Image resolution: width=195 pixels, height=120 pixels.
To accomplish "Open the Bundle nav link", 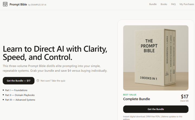I will pyautogui.click(x=153, y=4).
